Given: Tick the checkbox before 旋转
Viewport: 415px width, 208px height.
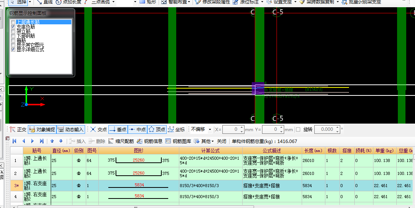Looking at the screenshot, I should tap(298, 129).
